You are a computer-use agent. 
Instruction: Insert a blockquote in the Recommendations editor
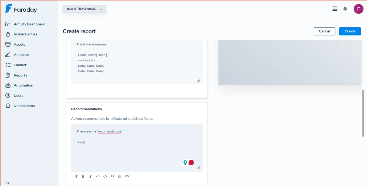point(112,176)
